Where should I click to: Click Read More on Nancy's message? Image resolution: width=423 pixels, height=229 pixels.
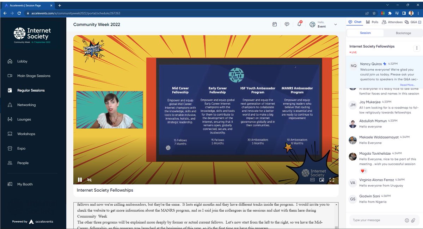tap(407, 85)
